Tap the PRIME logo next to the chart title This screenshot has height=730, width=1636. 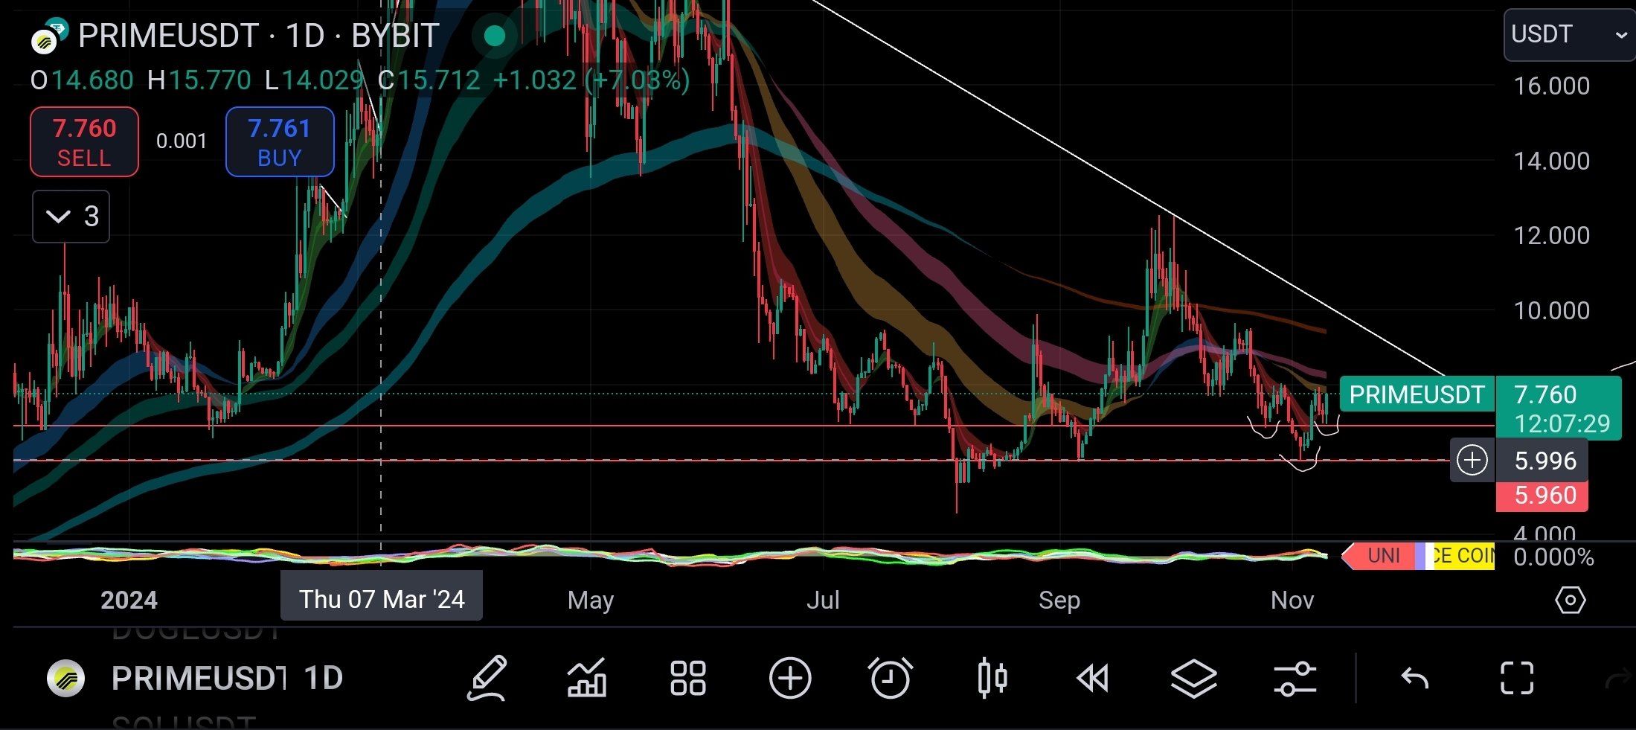(x=48, y=36)
